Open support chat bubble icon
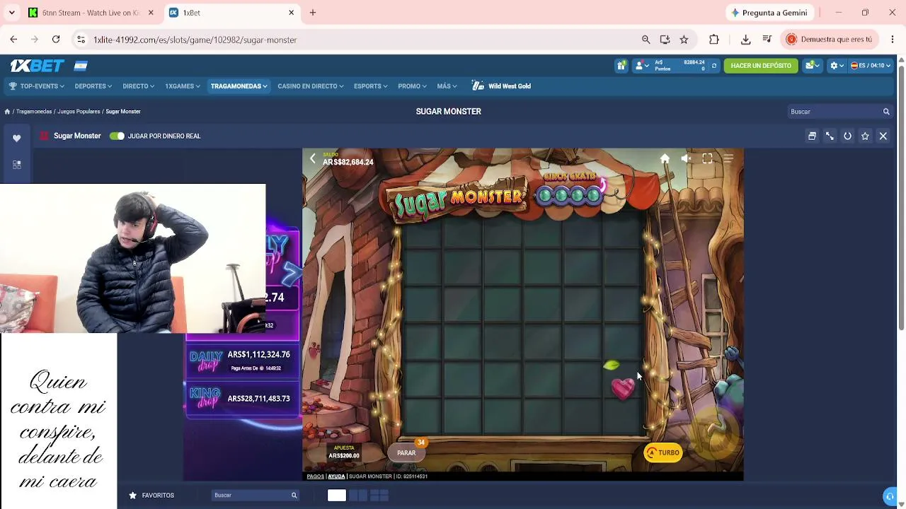Screen dimensions: 906x509 pos(890,496)
